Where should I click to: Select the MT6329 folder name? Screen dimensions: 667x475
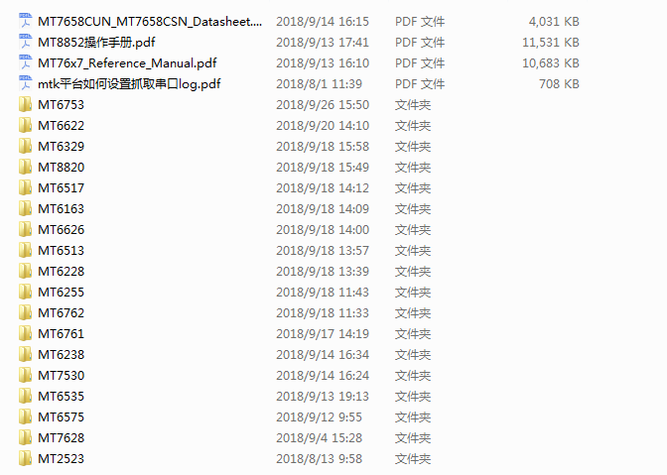pos(62,146)
